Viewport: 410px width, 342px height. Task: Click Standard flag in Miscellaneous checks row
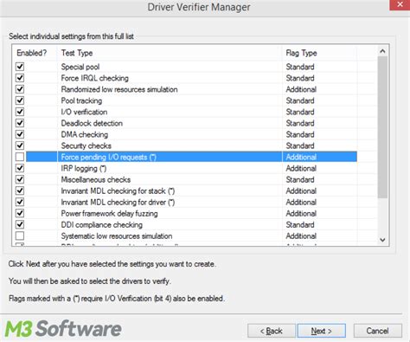coord(300,179)
